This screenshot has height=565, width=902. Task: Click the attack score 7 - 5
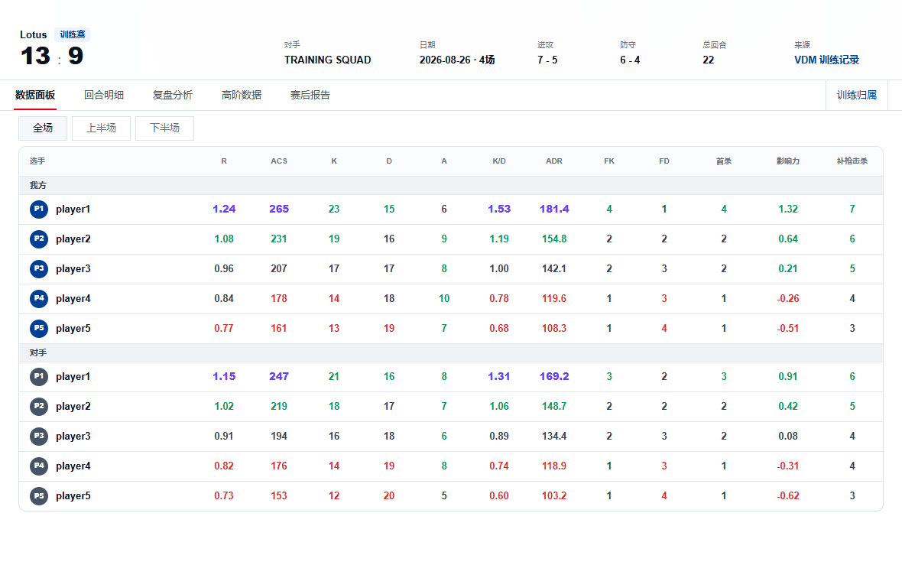click(x=547, y=60)
